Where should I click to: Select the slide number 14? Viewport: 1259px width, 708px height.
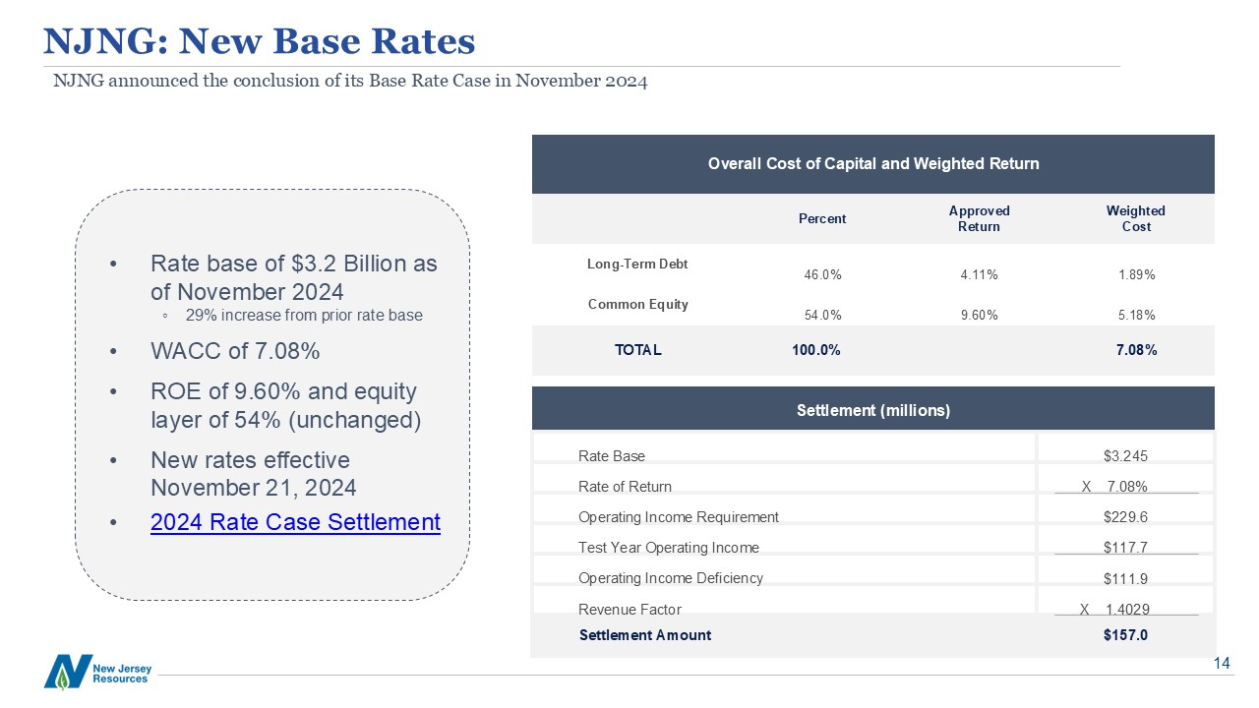[1222, 664]
